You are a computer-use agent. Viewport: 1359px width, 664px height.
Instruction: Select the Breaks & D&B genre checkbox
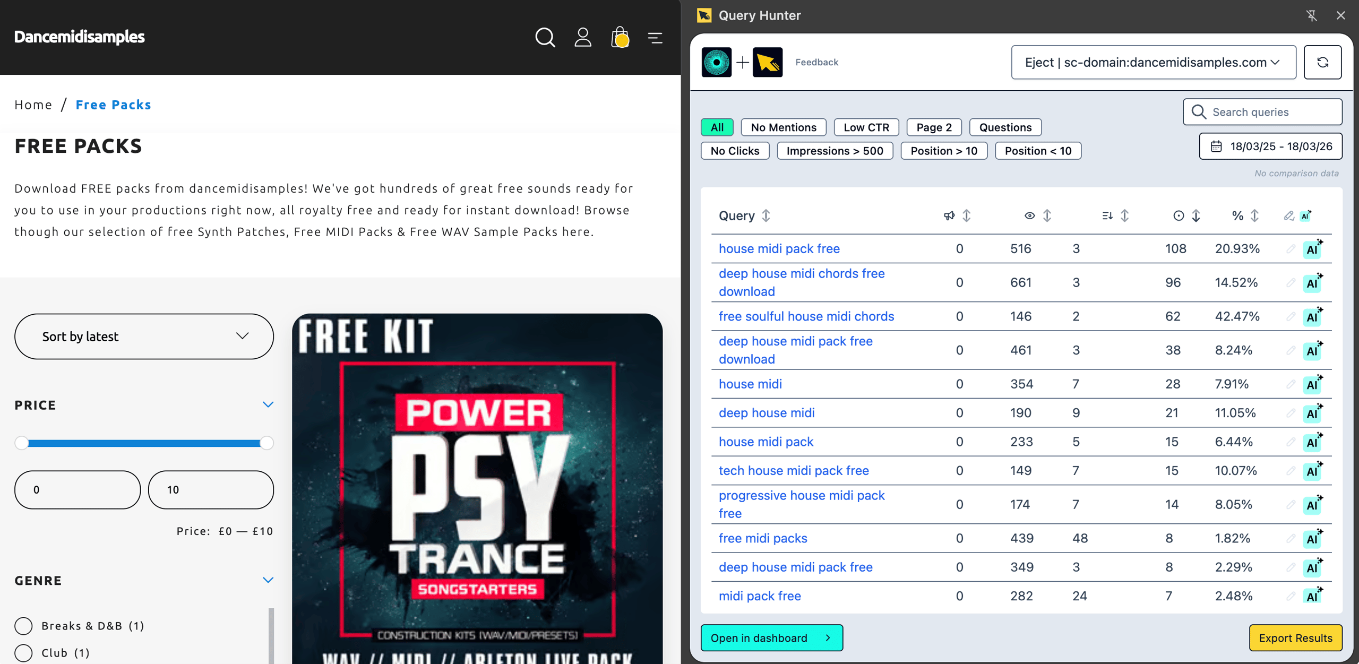[23, 626]
